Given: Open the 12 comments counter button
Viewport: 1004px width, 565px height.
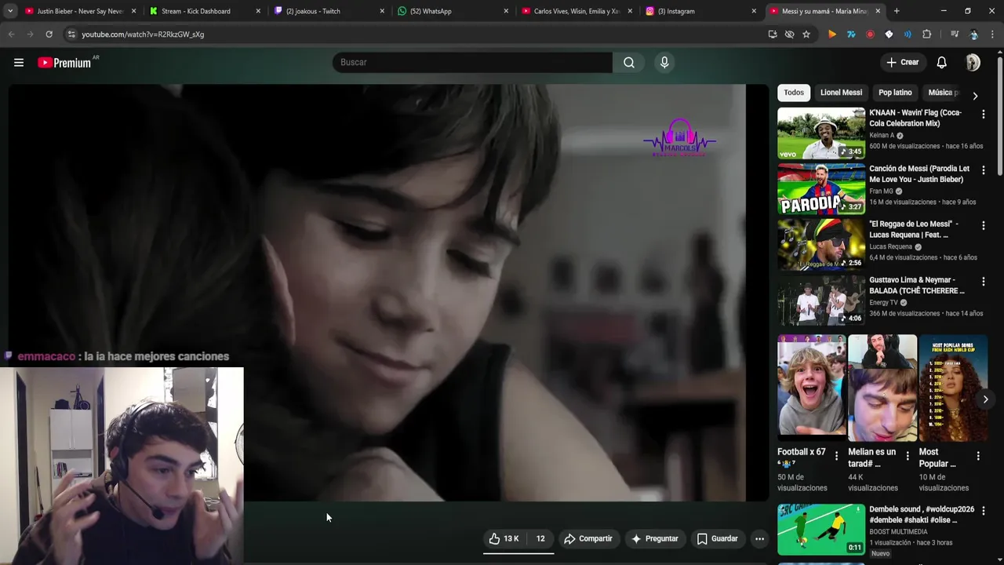Looking at the screenshot, I should coord(540,538).
